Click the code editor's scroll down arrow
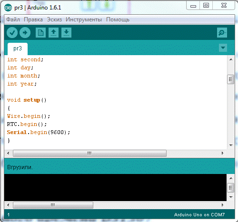This screenshot has width=238, height=222. point(231,145)
